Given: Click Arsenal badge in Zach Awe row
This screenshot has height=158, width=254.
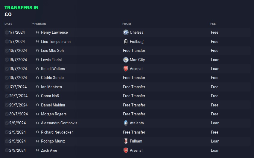Looking at the screenshot, I should (126, 150).
